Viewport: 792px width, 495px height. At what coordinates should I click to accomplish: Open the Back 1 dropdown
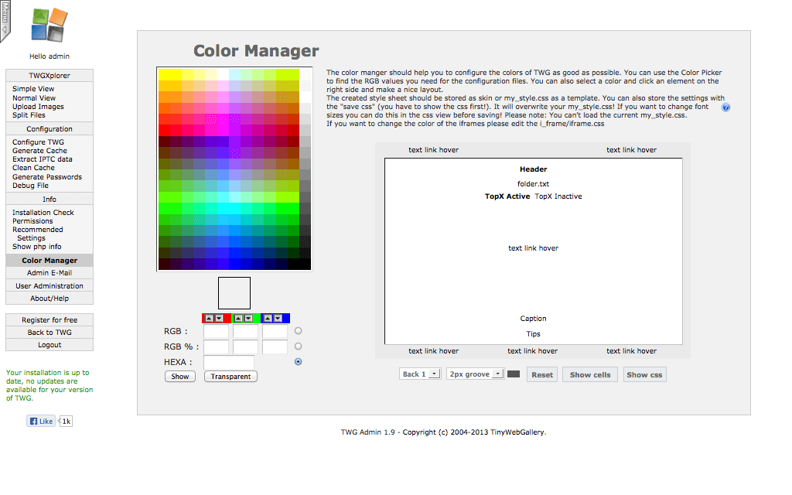pyautogui.click(x=421, y=374)
